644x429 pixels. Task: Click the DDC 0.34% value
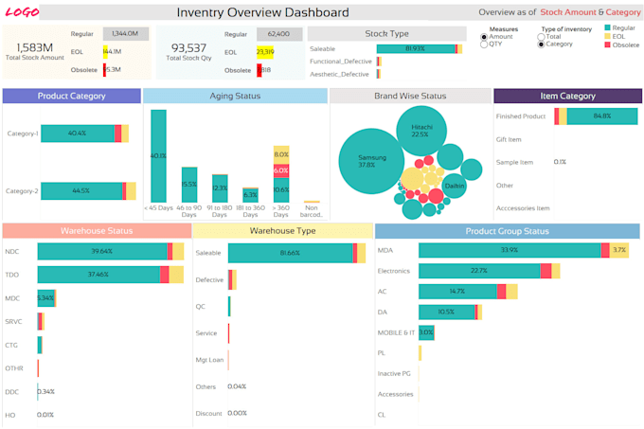click(45, 392)
